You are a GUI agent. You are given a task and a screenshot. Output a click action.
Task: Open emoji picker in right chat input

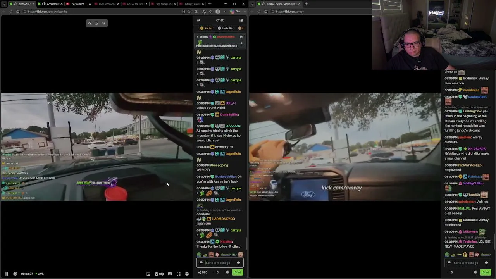point(486,263)
